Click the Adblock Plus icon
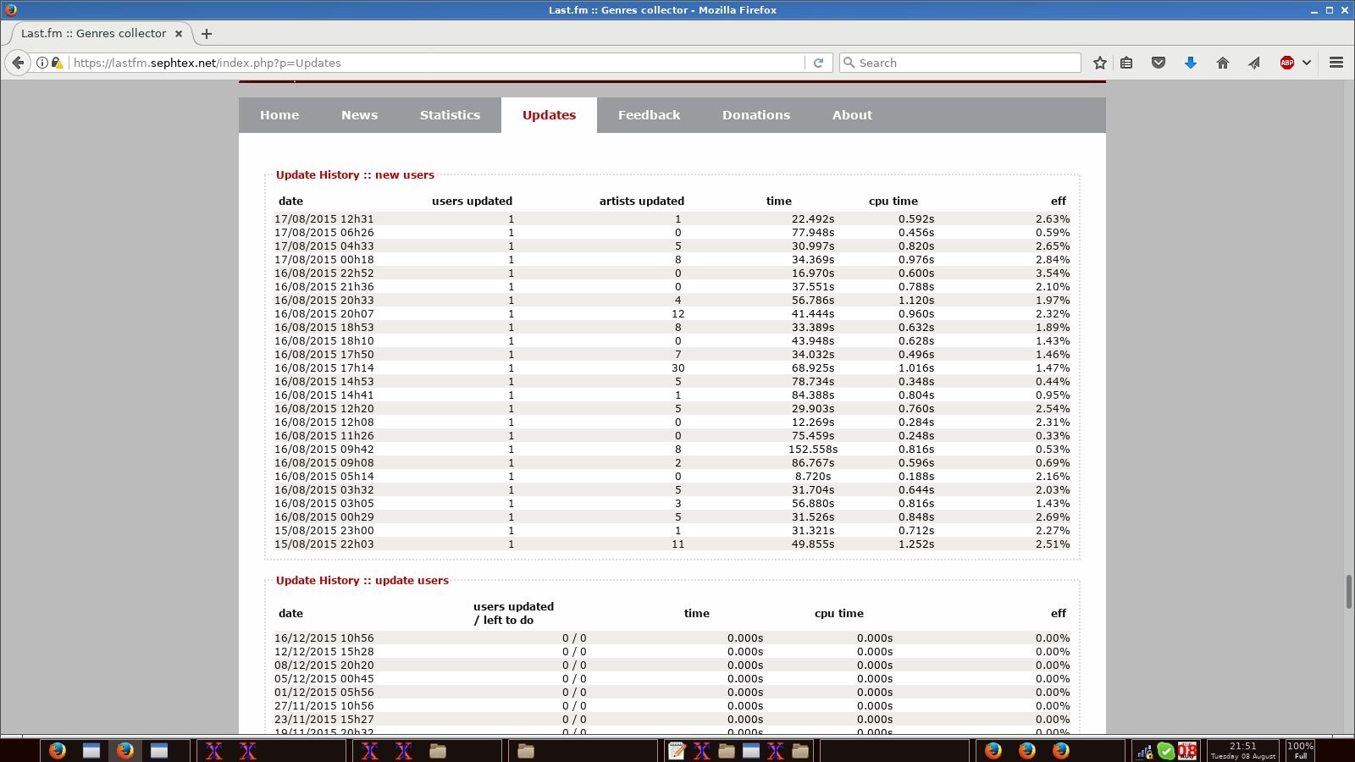Screen dimensions: 1355x762 [x=1286, y=63]
